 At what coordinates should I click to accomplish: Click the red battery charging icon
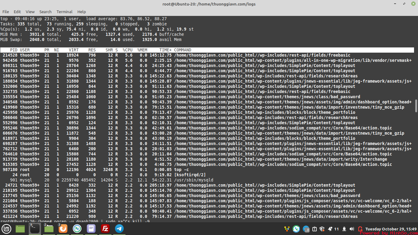[x=360, y=229]
